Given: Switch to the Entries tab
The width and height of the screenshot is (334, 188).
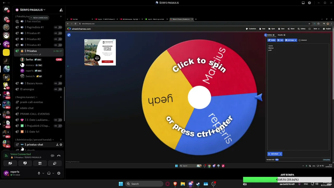Looking at the screenshot, I should click(271, 35).
